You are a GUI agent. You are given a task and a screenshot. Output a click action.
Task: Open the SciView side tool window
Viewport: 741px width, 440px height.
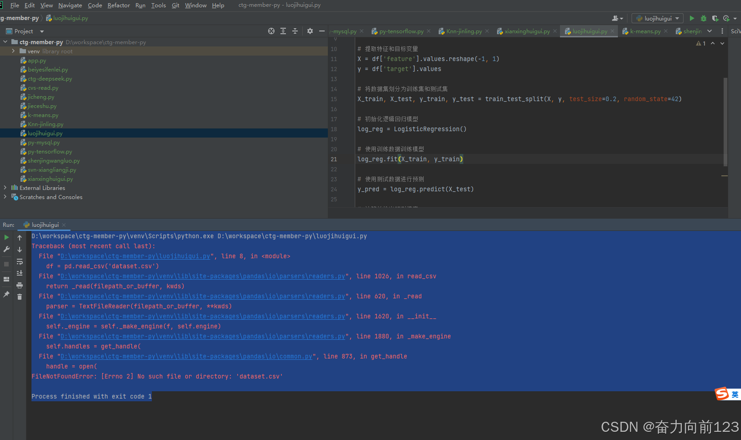click(735, 31)
